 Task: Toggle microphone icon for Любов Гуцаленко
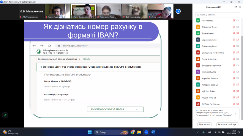tap(234, 104)
